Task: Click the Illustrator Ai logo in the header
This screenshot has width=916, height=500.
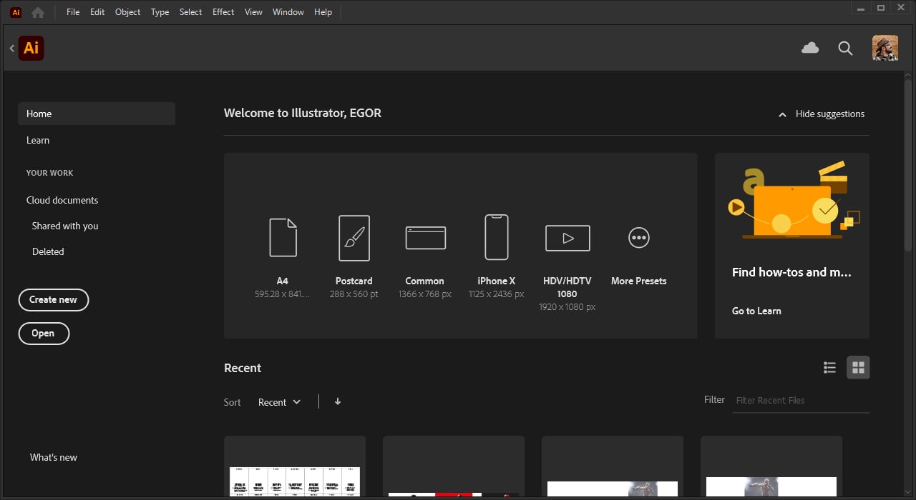Action: 31,48
